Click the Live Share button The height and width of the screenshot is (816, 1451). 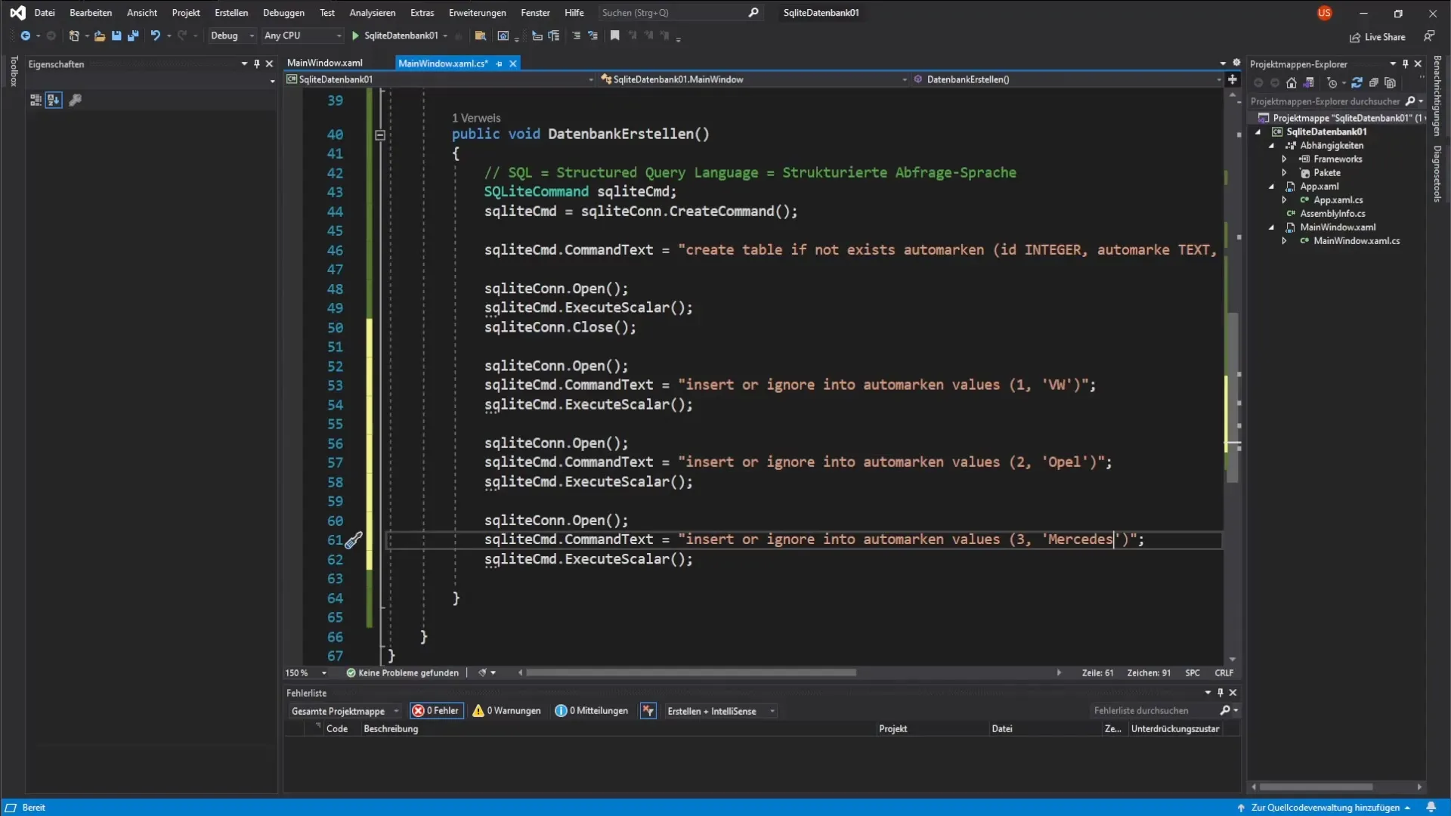coord(1378,37)
